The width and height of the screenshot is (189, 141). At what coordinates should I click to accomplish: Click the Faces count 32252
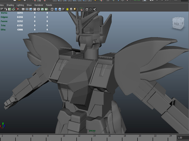click(x=20, y=21)
